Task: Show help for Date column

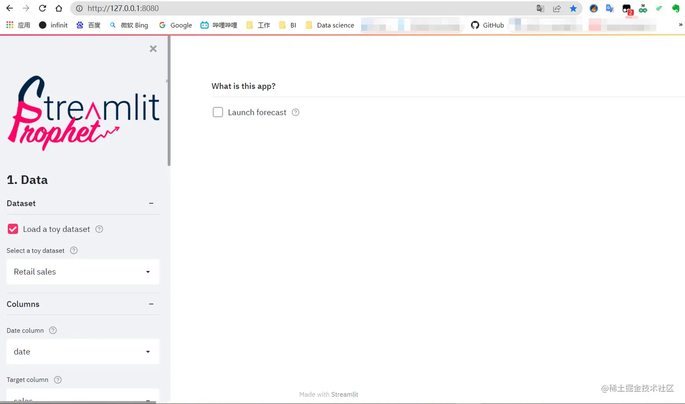Action: coord(53,330)
